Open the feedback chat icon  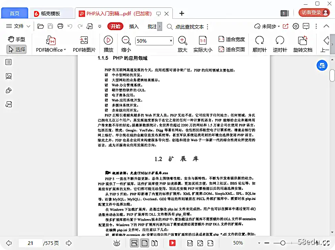click(x=306, y=26)
